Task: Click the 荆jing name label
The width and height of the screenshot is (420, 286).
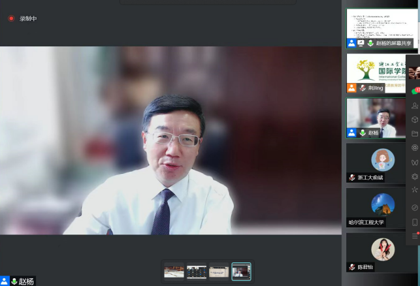Action: (376, 88)
